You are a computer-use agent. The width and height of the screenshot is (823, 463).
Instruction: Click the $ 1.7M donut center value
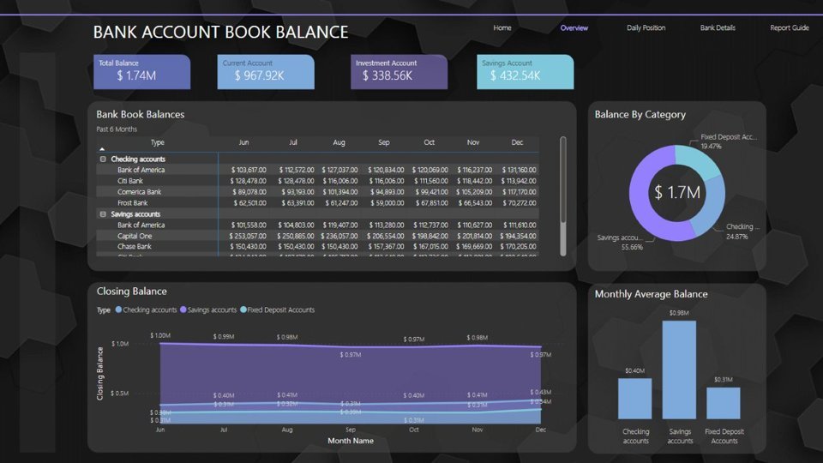click(x=677, y=193)
